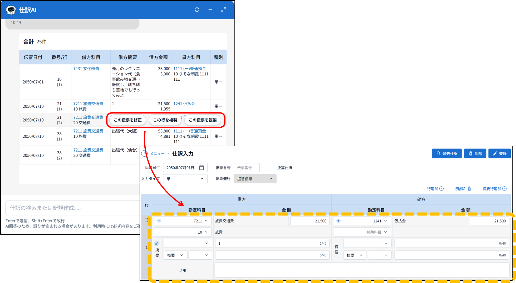516x283 pixels.
Task: Click the 仕訳AI robot logo icon
Action: pyautogui.click(x=11, y=10)
